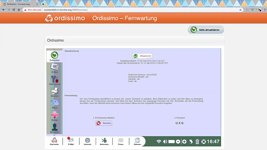
Task: Open Fotos camera icon
Action: click(x=121, y=141)
